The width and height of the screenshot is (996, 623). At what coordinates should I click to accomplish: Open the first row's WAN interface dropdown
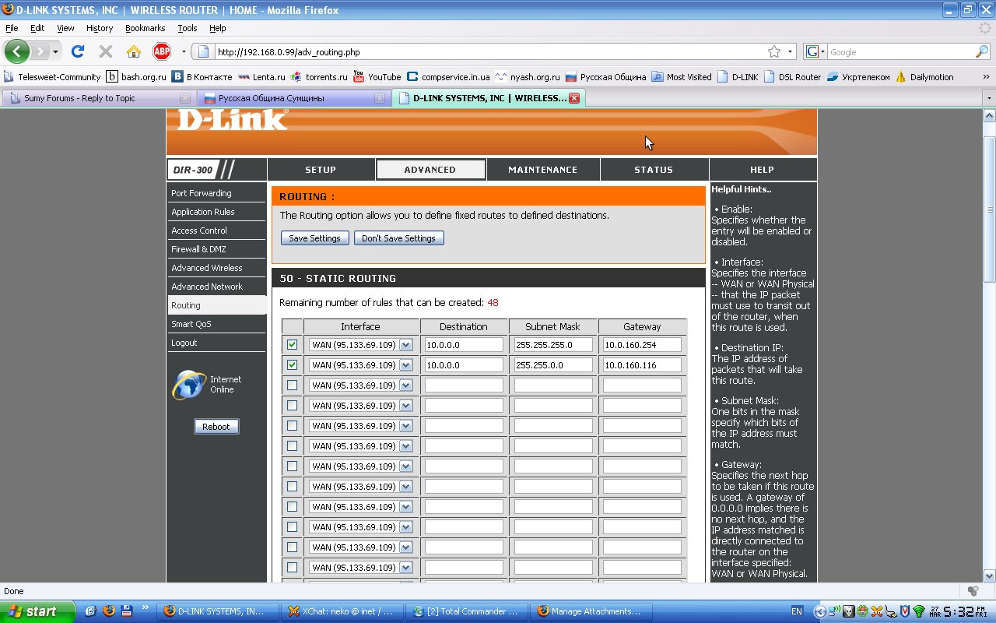pyautogui.click(x=405, y=345)
